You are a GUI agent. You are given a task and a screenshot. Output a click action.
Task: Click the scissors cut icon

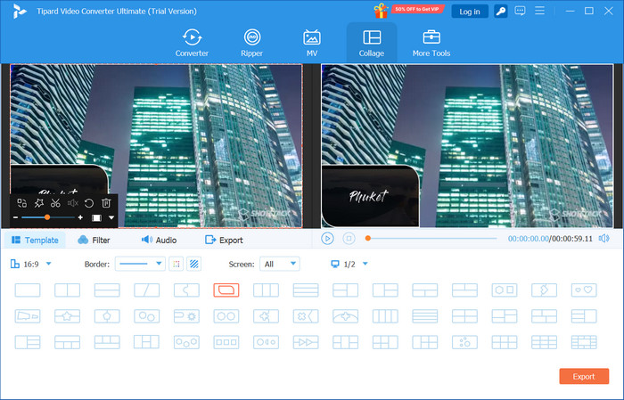click(55, 203)
